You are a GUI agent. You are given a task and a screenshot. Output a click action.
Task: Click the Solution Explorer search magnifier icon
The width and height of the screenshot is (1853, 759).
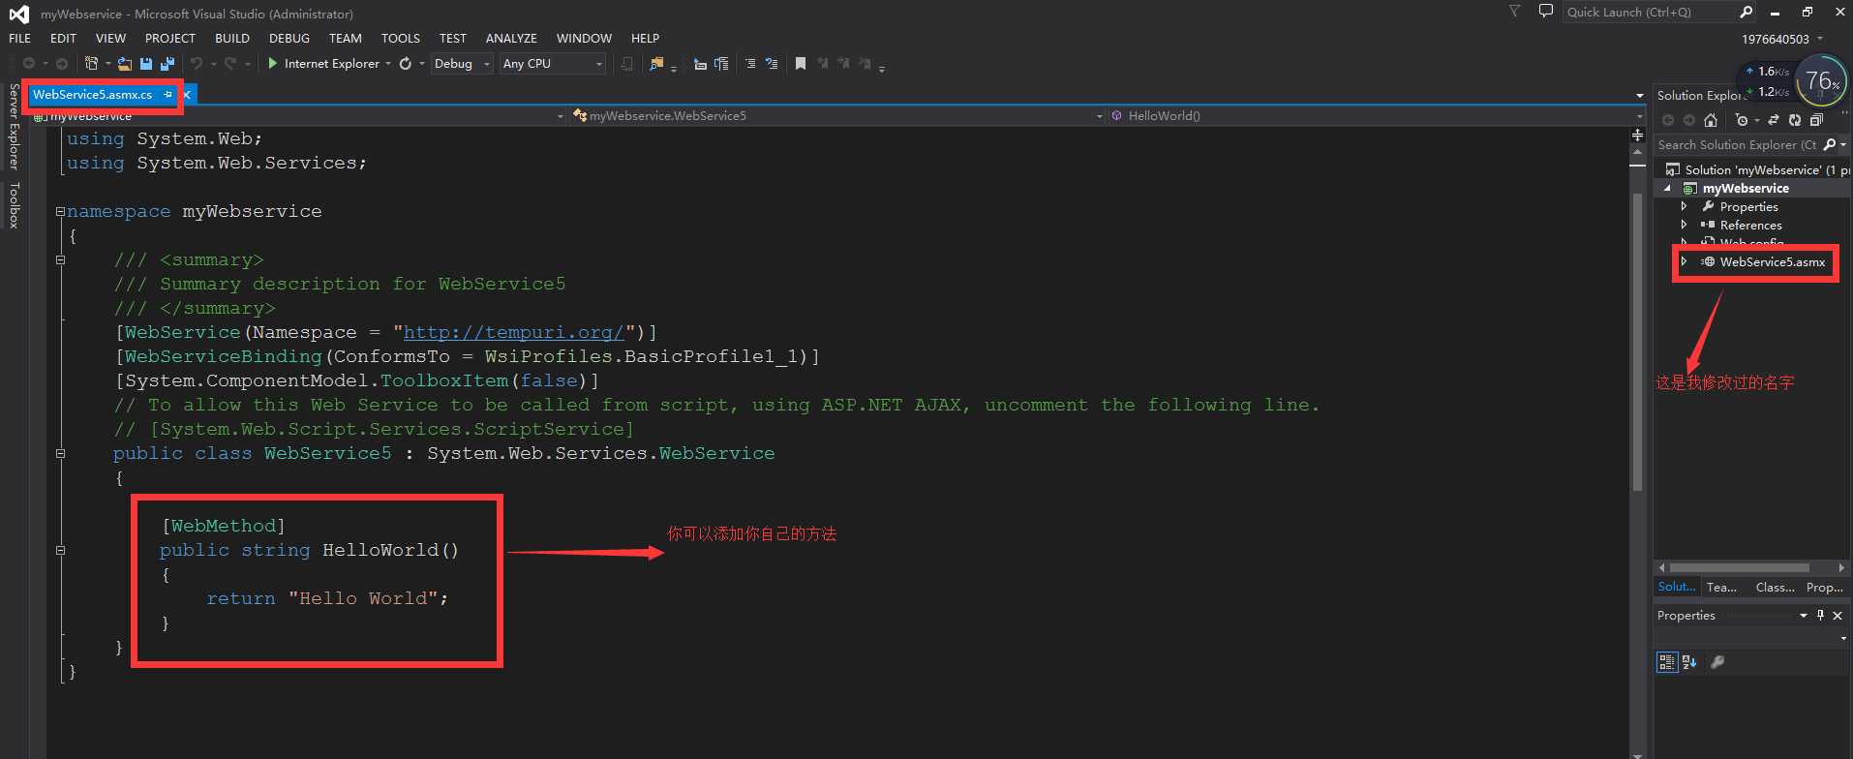(1829, 144)
